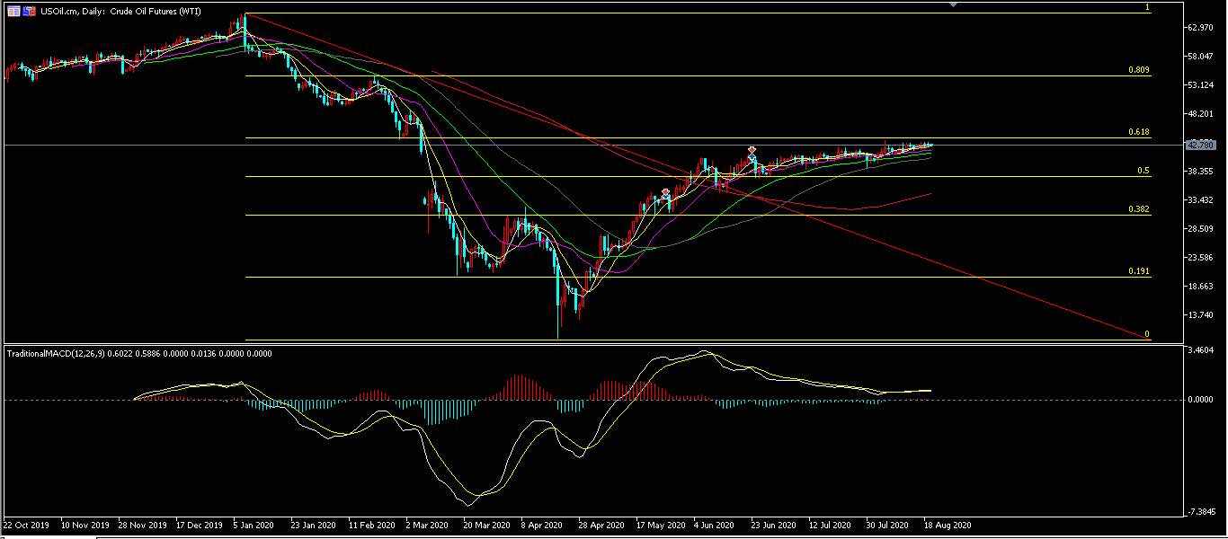1228x539 pixels.
Task: Select the Fibonacci 0.618 level label
Action: 1139,132
